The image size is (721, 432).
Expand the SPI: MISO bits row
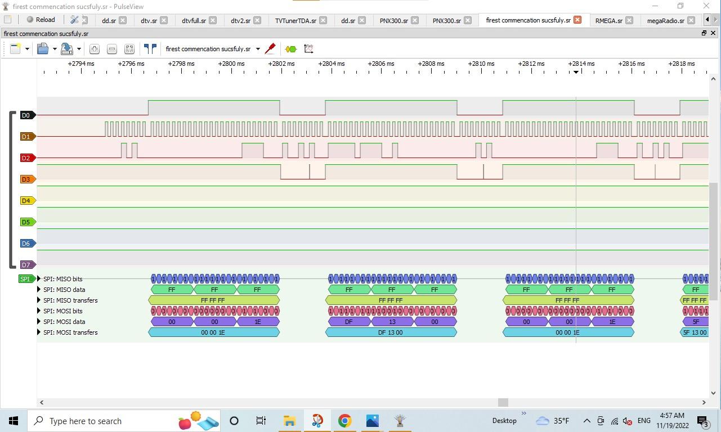tap(39, 279)
